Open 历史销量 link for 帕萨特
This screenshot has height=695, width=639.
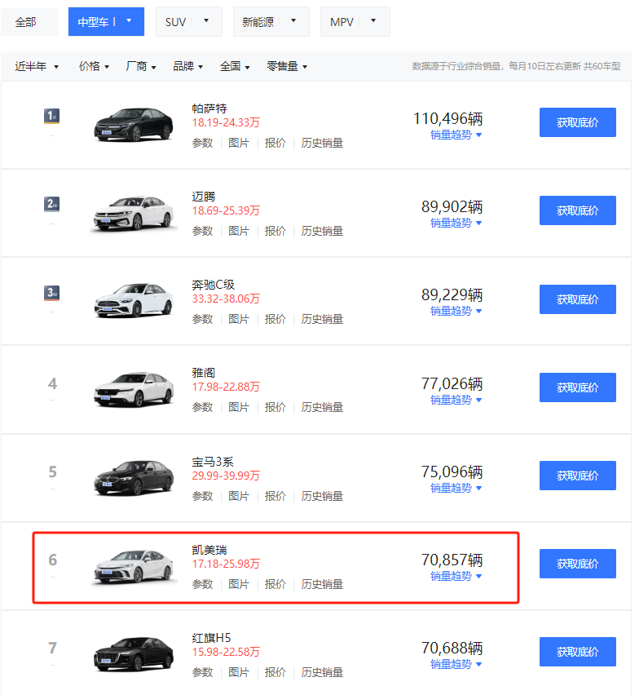click(x=322, y=143)
